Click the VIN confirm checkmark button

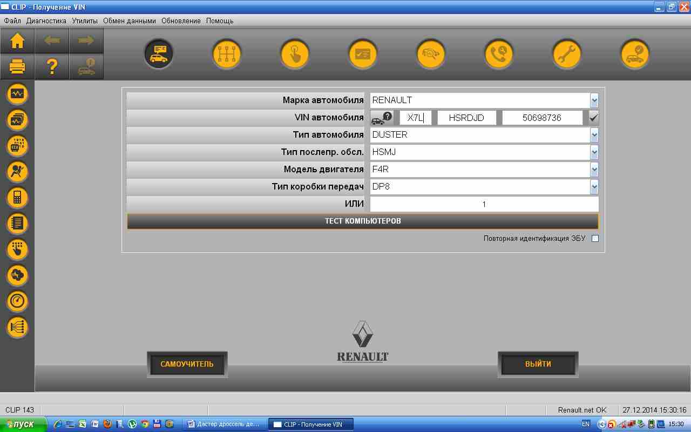point(594,118)
